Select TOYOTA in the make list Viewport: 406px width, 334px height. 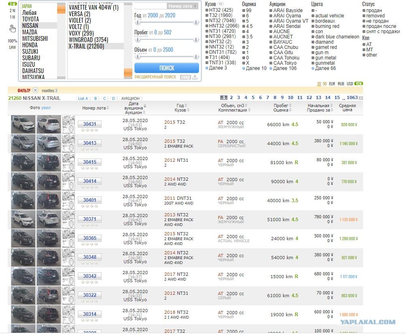click(x=30, y=19)
